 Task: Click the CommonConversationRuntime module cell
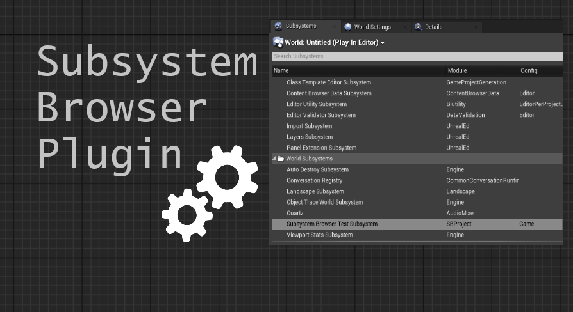483,180
